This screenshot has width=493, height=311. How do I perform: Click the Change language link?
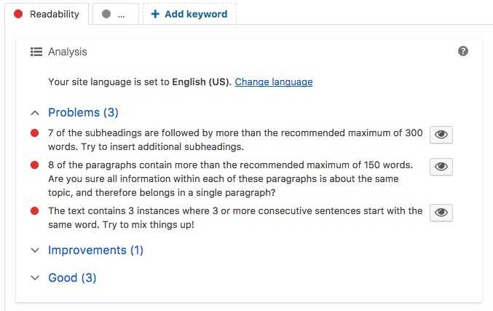click(x=274, y=82)
